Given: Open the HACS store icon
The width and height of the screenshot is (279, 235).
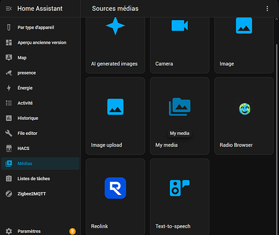Looking at the screenshot, I should pos(9,149).
